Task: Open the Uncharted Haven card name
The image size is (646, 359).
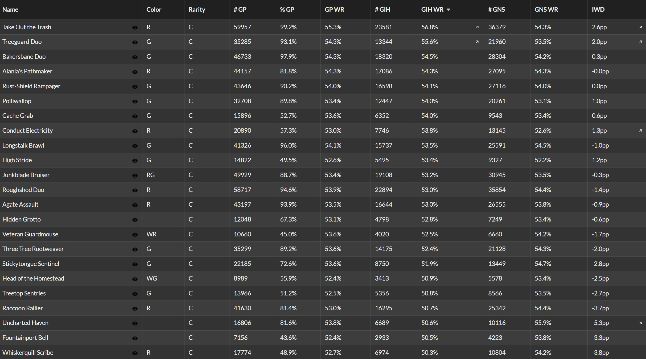Action: 25,323
